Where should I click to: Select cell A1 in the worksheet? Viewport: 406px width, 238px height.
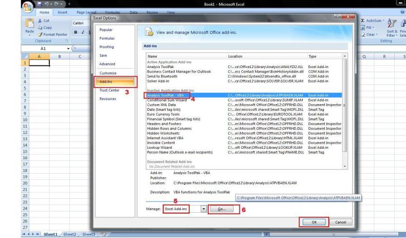pyautogui.click(x=39, y=63)
